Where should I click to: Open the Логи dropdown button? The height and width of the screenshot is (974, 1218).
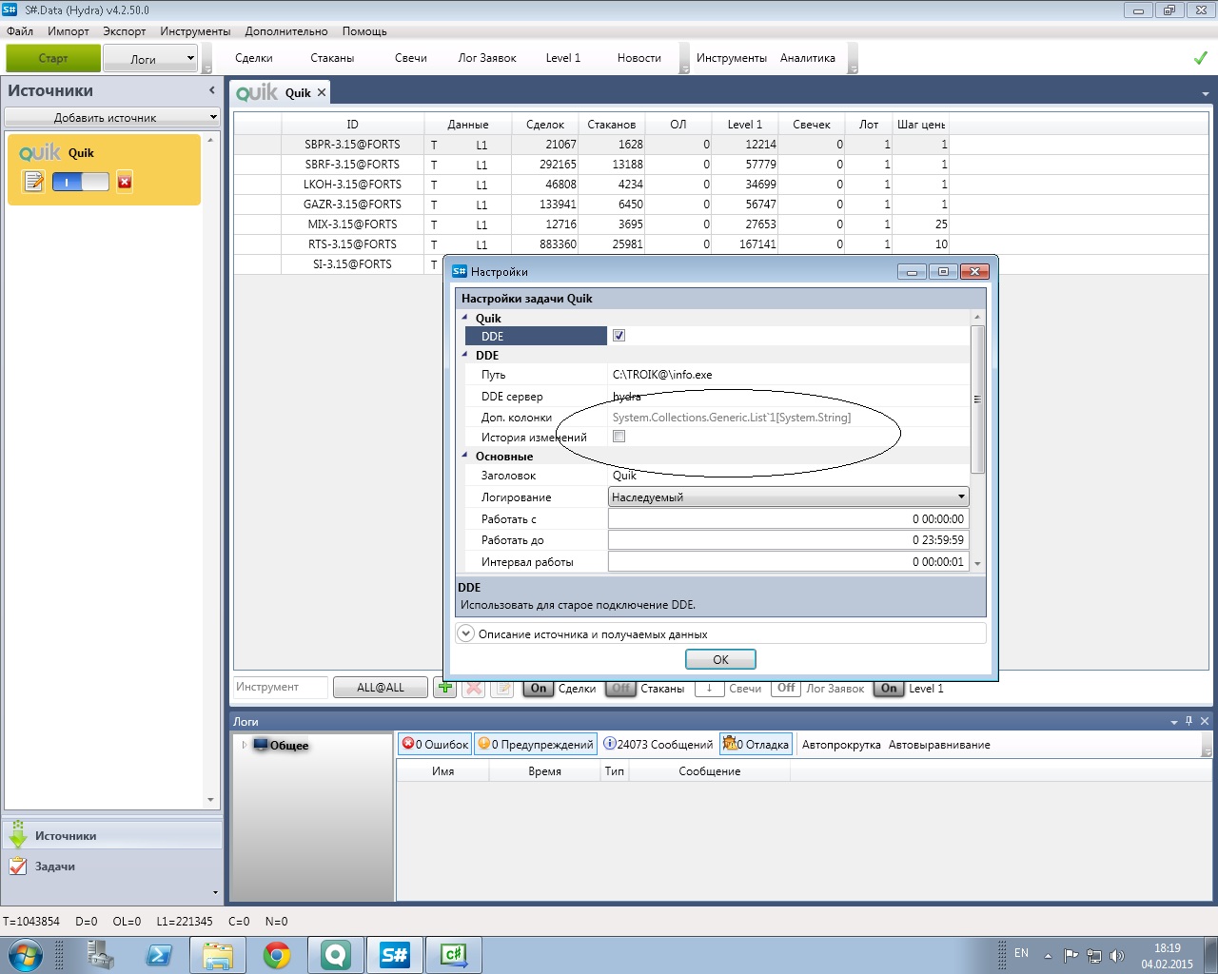[x=150, y=58]
